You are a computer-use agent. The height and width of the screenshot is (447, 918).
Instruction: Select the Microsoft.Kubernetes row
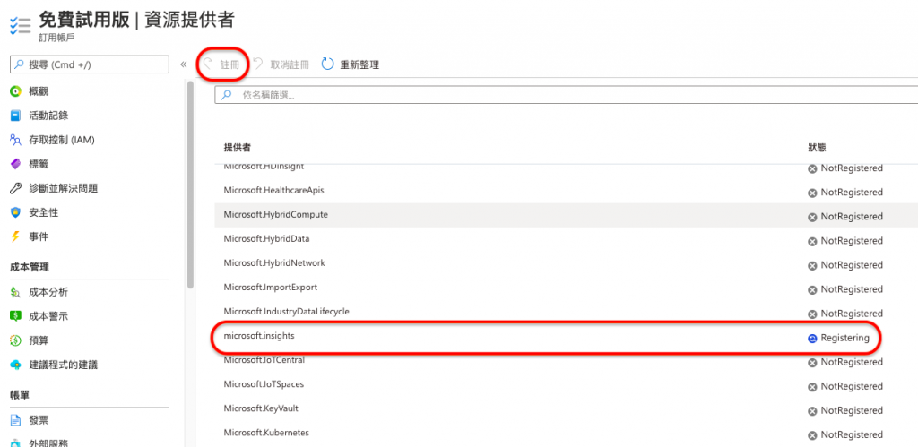567,434
